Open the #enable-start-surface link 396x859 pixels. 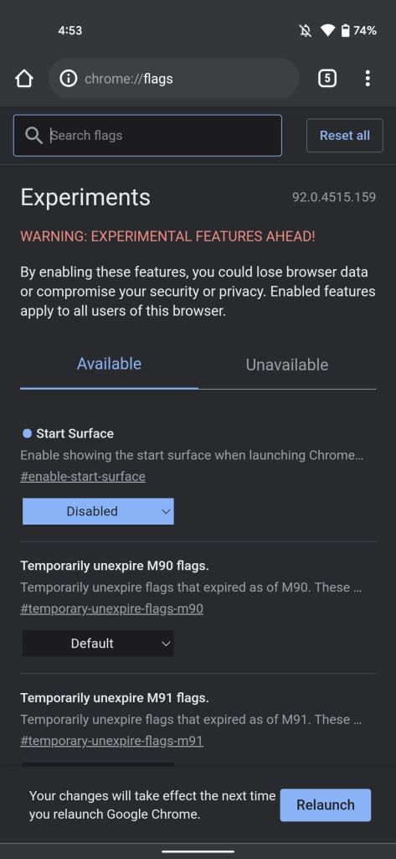click(83, 477)
